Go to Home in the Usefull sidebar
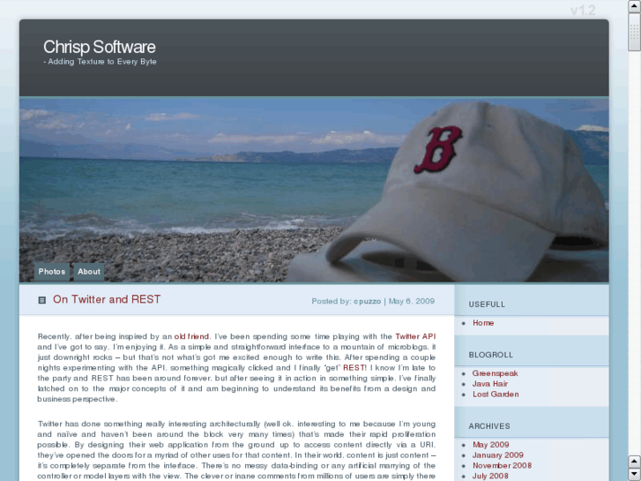 (483, 323)
